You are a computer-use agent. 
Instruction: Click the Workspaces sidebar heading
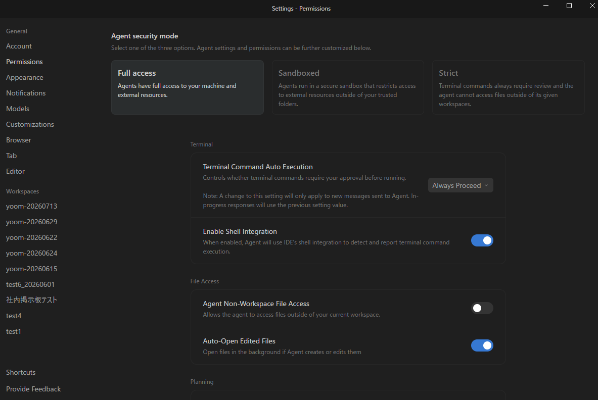(23, 191)
